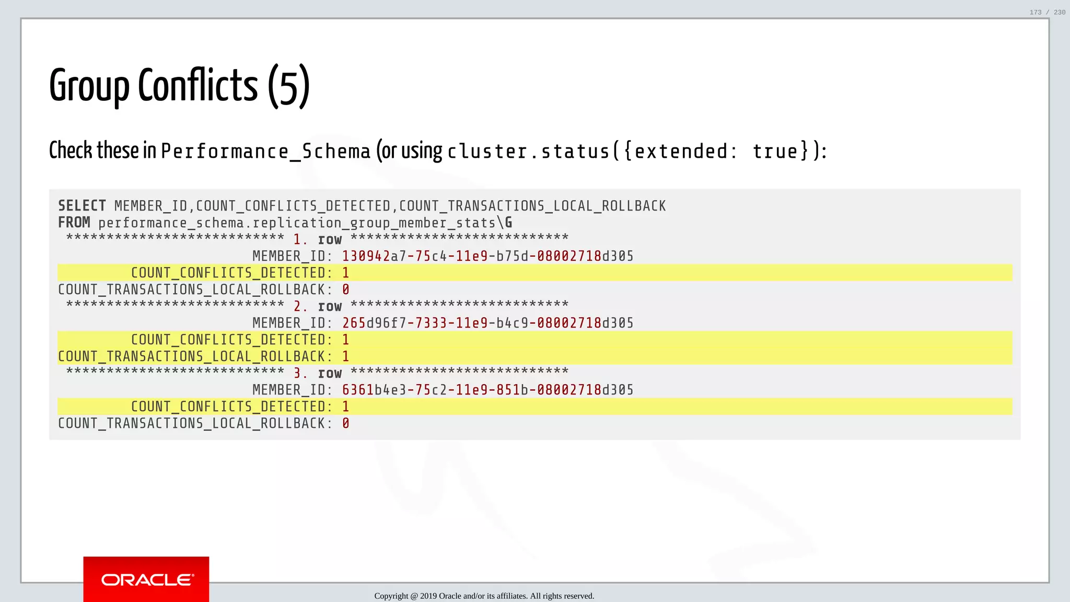Click the Oracle logo

point(146,579)
